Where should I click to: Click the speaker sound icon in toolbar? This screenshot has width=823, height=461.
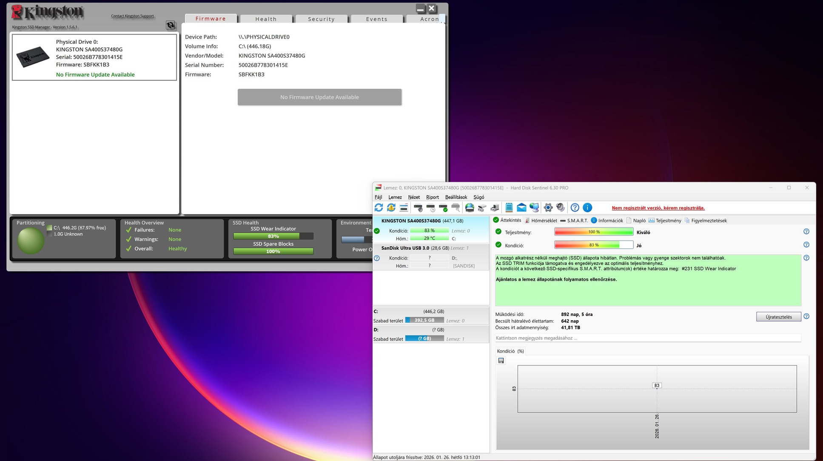pos(561,208)
